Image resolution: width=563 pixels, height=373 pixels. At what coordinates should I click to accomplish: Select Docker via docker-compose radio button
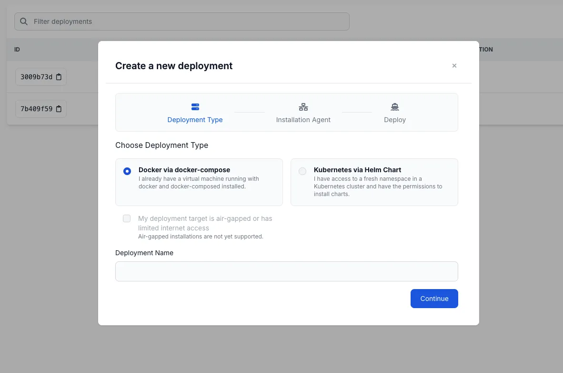127,171
